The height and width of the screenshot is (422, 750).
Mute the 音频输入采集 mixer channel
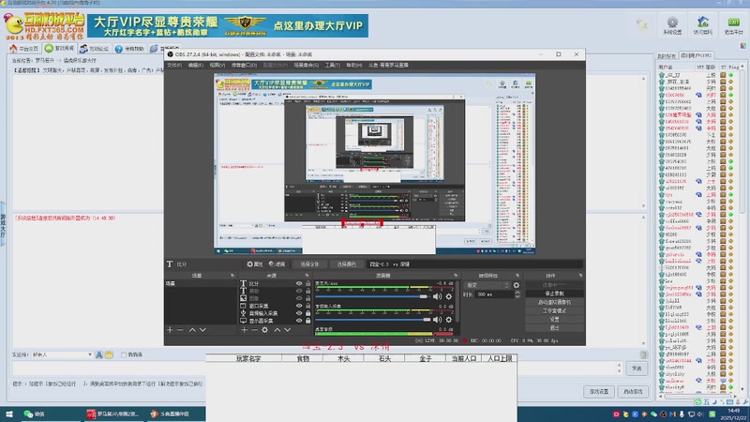[437, 320]
